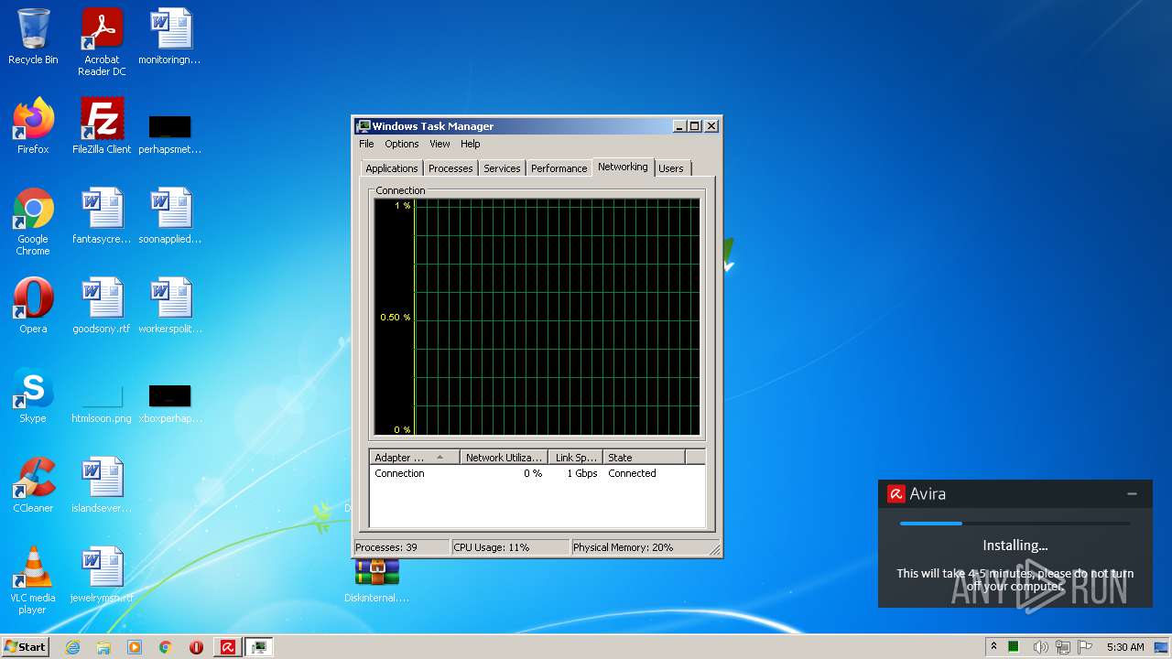The height and width of the screenshot is (659, 1172).
Task: Sort by Adapter Name column header
Action: (414, 457)
